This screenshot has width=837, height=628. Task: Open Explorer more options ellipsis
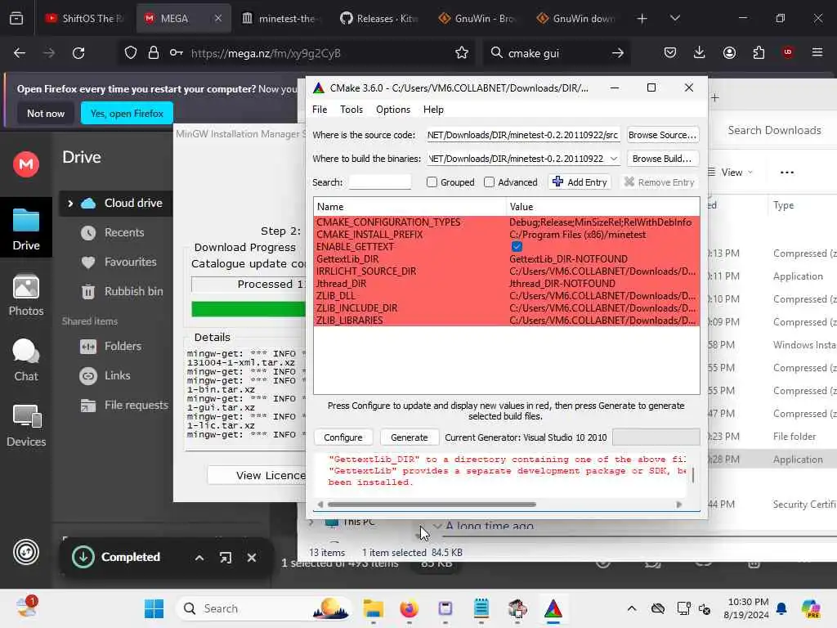tap(787, 173)
